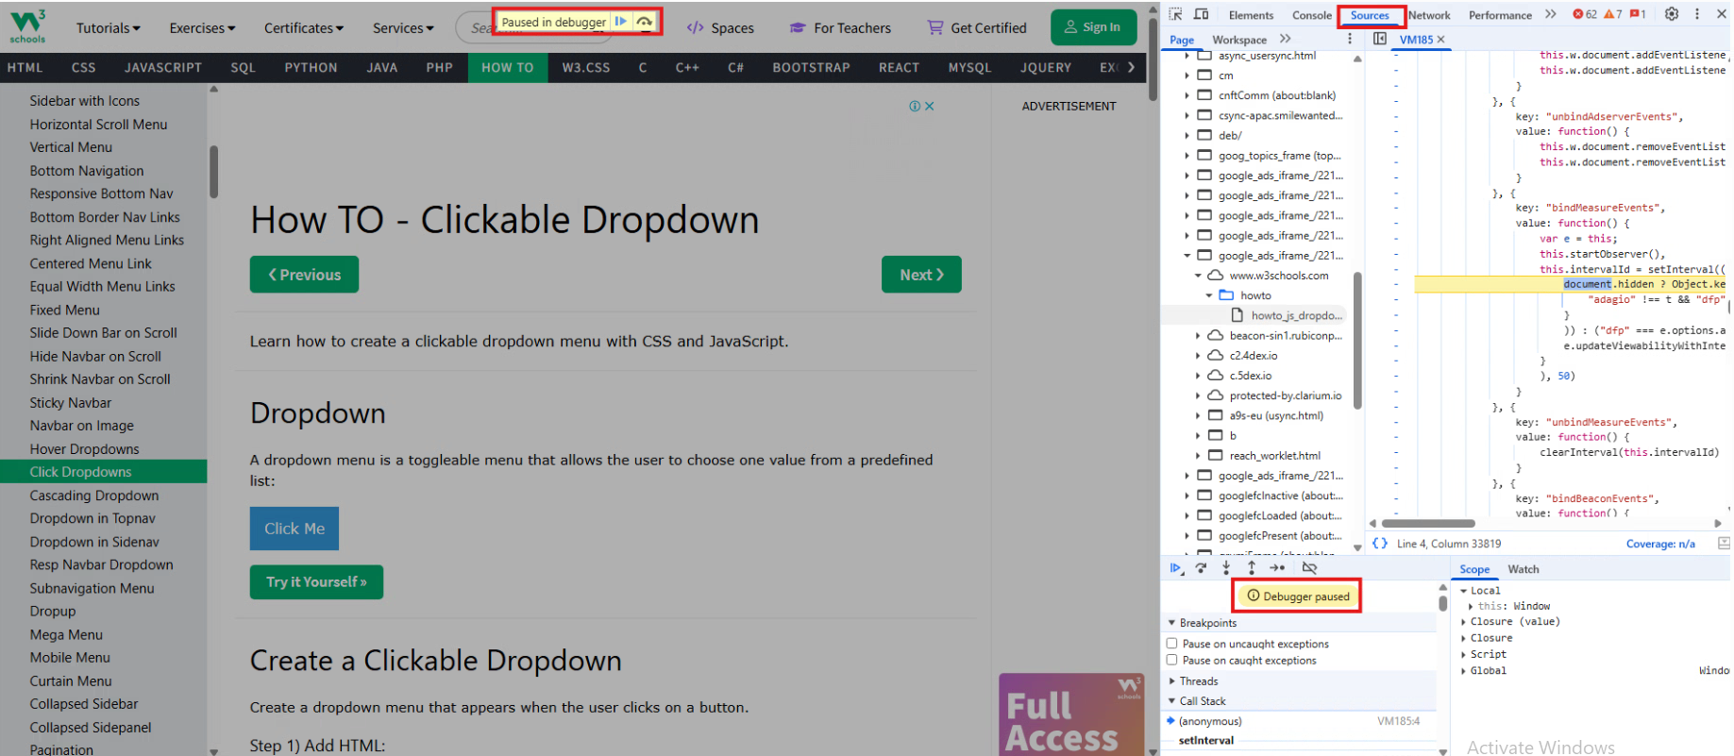Open the Exercises dropdown menu
Image resolution: width=1734 pixels, height=756 pixels.
[202, 28]
